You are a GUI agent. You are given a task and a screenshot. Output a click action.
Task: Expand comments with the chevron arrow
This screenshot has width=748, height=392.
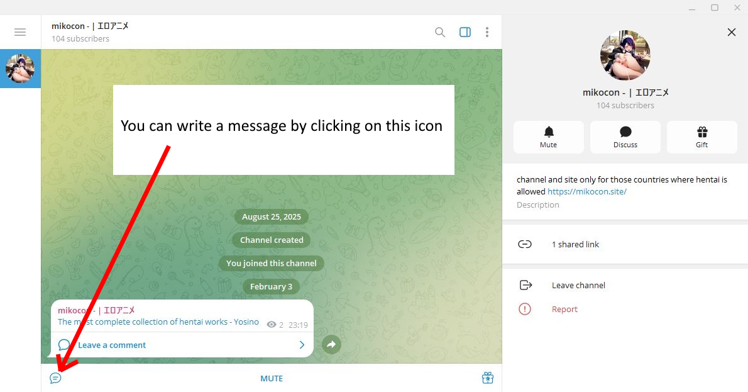pyautogui.click(x=302, y=345)
